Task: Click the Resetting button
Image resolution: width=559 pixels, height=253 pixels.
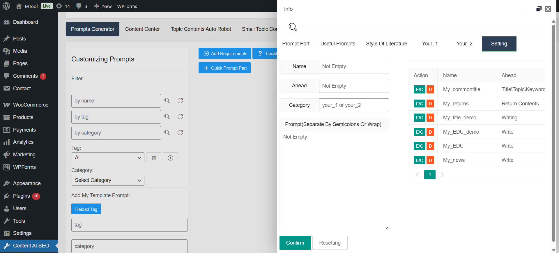Action: pos(330,243)
